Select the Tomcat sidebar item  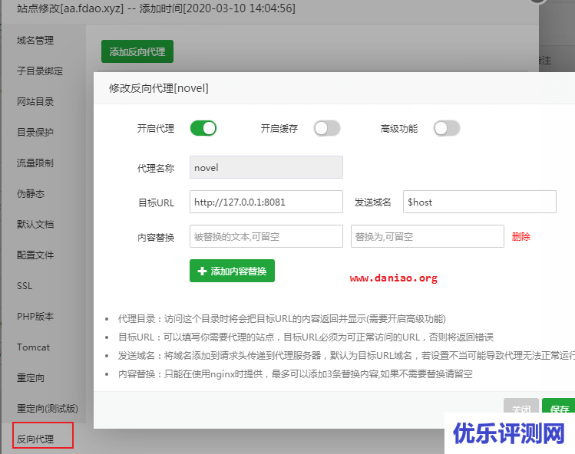click(x=33, y=347)
